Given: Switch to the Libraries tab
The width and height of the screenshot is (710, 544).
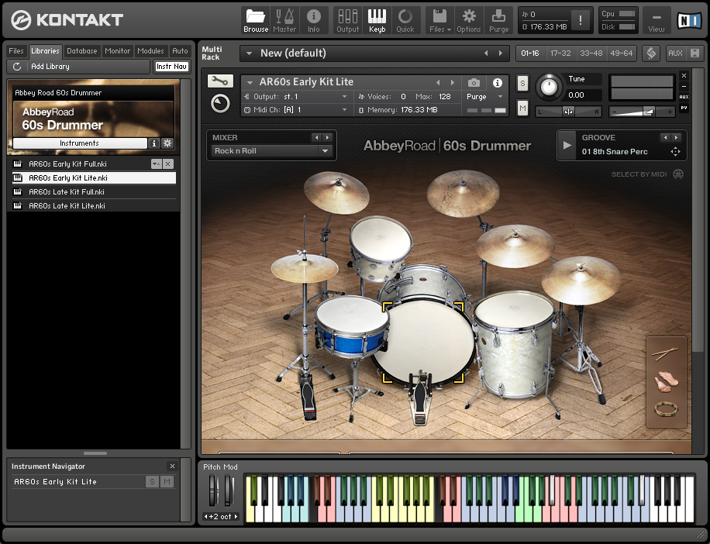Looking at the screenshot, I should click(45, 50).
